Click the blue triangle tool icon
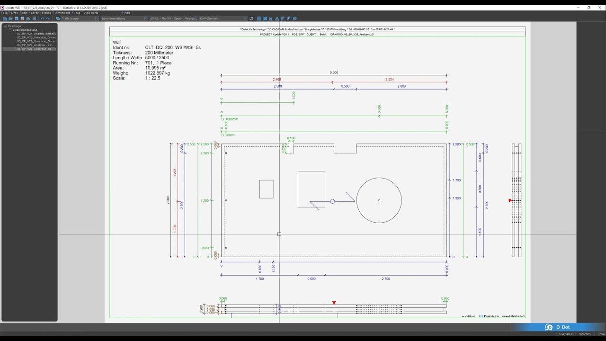Viewport: 606px width, 341px height. (x=277, y=18)
